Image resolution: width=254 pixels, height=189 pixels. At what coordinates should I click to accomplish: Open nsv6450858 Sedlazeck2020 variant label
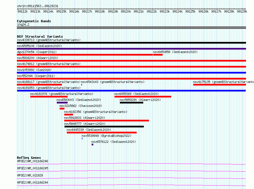(x=175, y=52)
